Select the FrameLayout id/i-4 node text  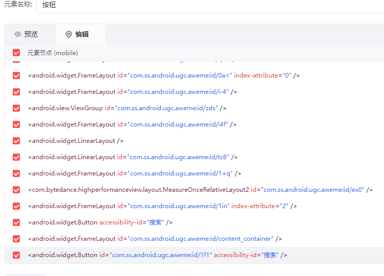click(x=132, y=92)
